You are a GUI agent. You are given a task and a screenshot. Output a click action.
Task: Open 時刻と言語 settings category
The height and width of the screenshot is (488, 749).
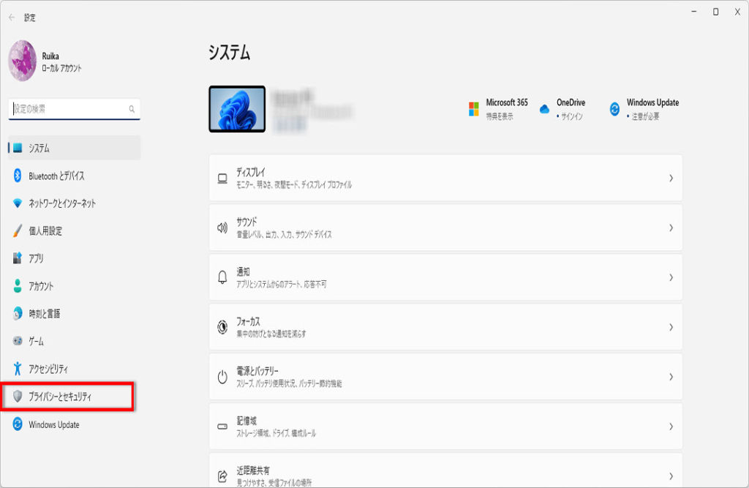tap(44, 314)
